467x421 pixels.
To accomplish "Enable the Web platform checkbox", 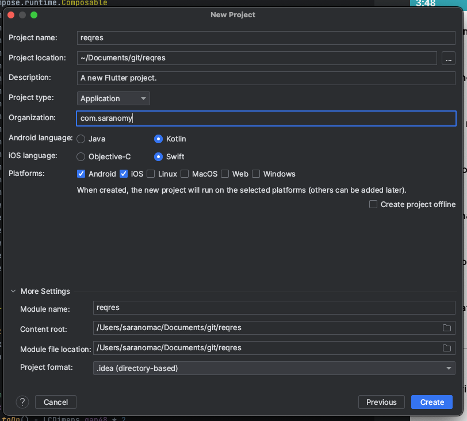I will [x=225, y=174].
